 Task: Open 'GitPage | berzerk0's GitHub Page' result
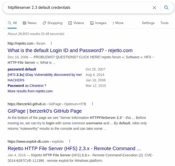45,111
